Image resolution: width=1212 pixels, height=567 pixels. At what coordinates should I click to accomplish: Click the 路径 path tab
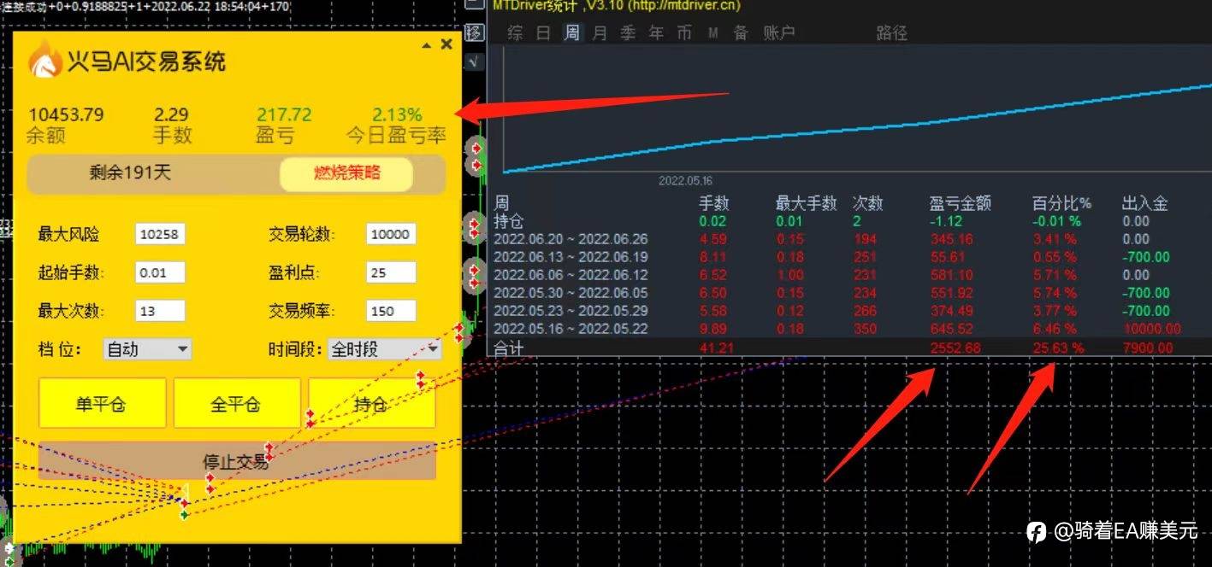(892, 33)
